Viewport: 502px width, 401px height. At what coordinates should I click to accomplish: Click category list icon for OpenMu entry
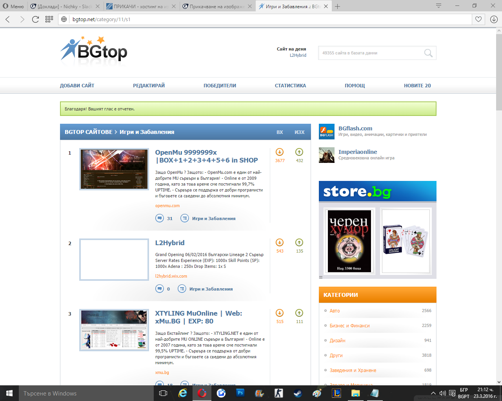point(185,218)
